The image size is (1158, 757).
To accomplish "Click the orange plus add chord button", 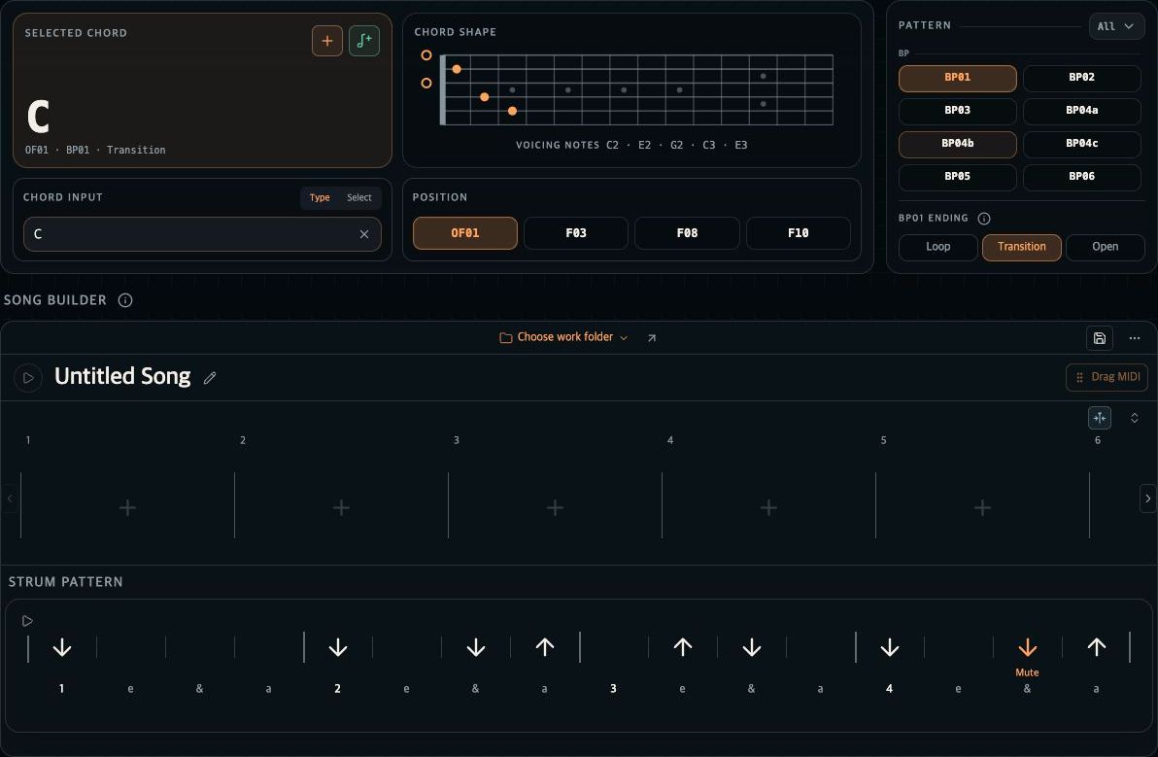I will [x=327, y=41].
